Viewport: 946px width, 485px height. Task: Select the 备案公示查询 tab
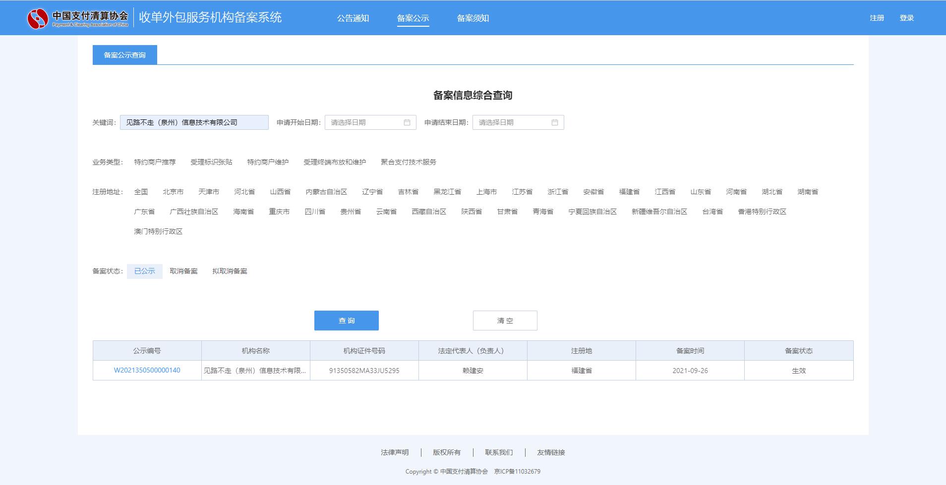(125, 55)
